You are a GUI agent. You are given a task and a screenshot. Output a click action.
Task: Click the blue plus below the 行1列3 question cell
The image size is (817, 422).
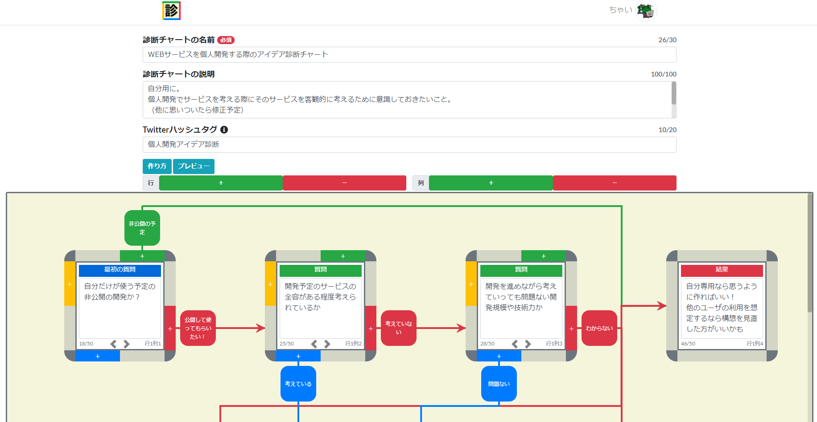499,356
